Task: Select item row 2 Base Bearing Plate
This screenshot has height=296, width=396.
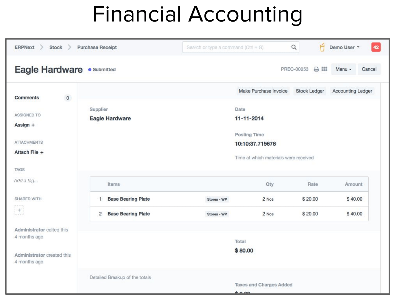Action: point(229,214)
